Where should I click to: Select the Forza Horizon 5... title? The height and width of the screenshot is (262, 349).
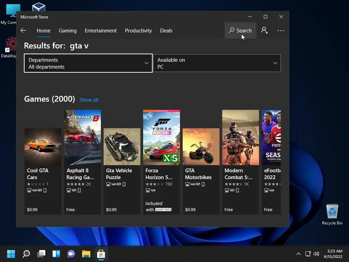pyautogui.click(x=159, y=174)
